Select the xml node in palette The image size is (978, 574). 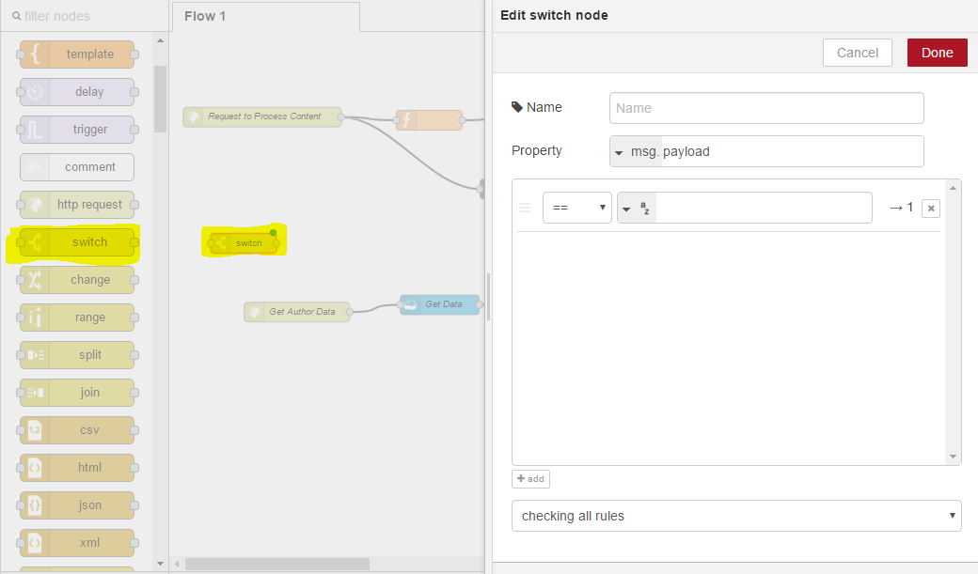(77, 543)
